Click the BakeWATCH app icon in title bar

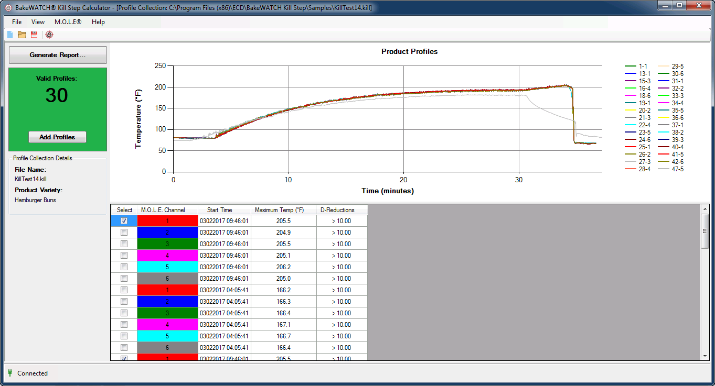coord(8,8)
